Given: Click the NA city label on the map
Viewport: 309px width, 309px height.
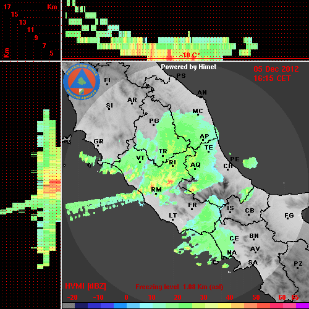Looking at the screenshot, I should coord(232,253).
